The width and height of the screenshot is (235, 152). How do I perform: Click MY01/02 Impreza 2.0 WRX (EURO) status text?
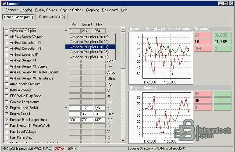tap(27, 148)
